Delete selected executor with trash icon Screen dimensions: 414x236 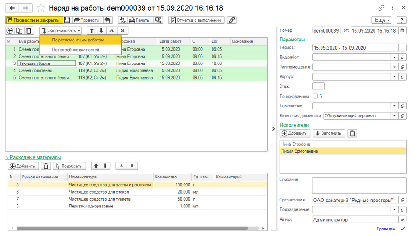point(352,133)
